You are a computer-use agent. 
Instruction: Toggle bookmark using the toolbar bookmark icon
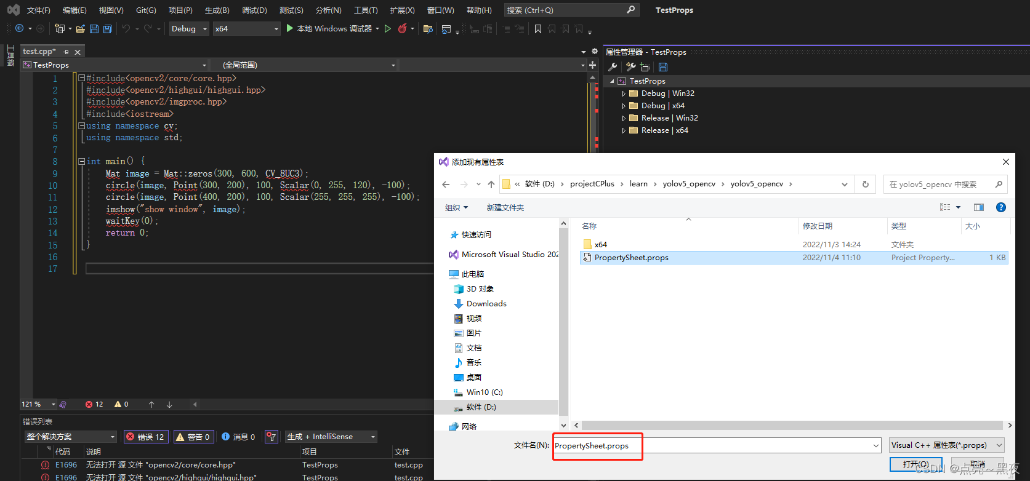(538, 29)
